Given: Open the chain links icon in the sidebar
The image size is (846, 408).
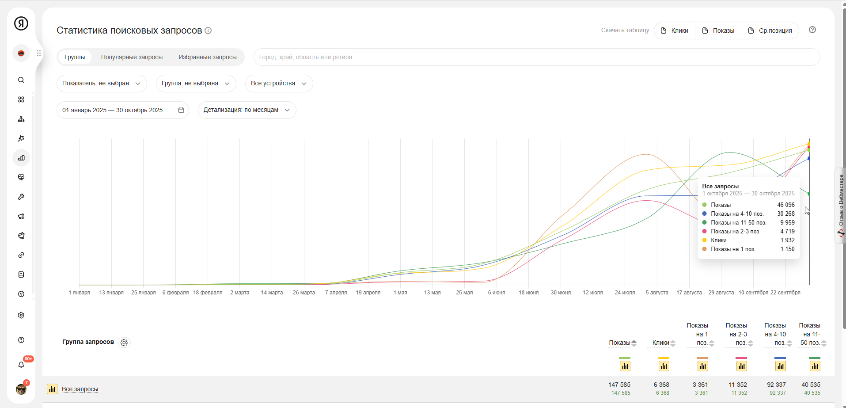Looking at the screenshot, I should click(x=21, y=255).
